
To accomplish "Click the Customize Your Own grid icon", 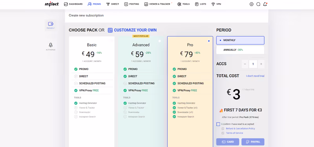I will click(110, 30).
